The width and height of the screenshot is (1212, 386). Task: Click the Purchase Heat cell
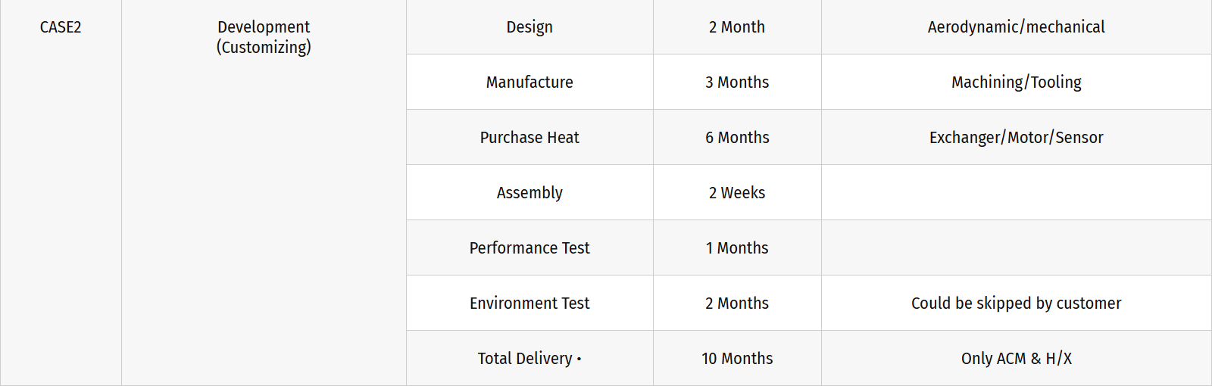(x=529, y=137)
